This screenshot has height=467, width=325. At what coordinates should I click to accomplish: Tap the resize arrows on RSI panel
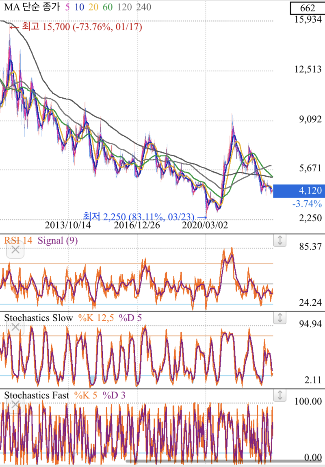pos(280,240)
